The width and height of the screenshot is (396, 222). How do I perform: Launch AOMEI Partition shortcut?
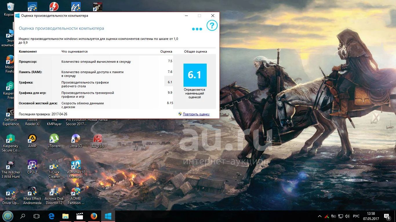click(x=76, y=196)
